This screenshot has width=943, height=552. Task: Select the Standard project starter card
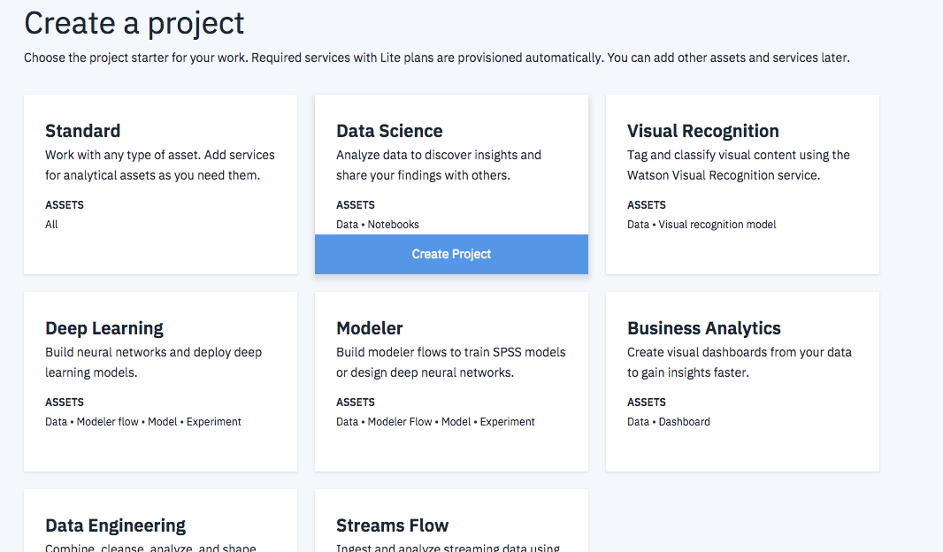[160, 184]
